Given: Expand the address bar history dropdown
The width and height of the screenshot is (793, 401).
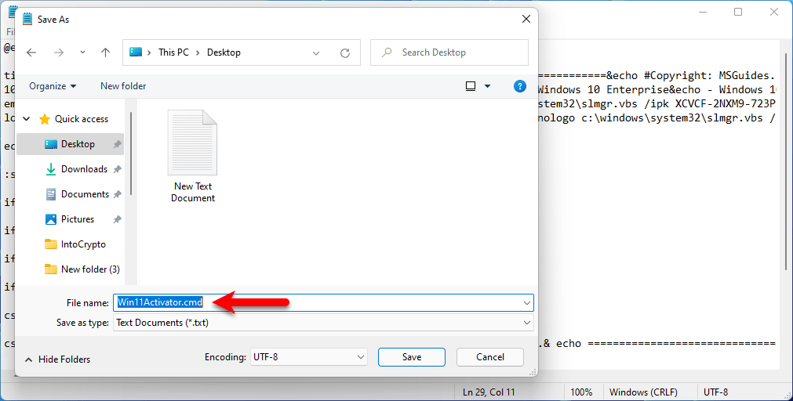Looking at the screenshot, I should click(x=316, y=53).
